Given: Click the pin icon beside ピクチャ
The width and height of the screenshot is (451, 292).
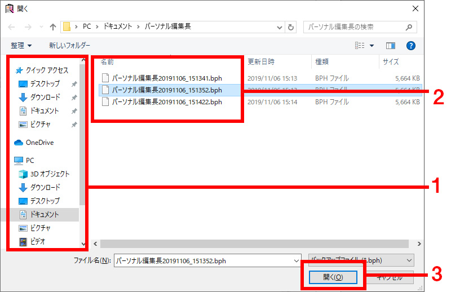Looking at the screenshot, I should coord(74,125).
